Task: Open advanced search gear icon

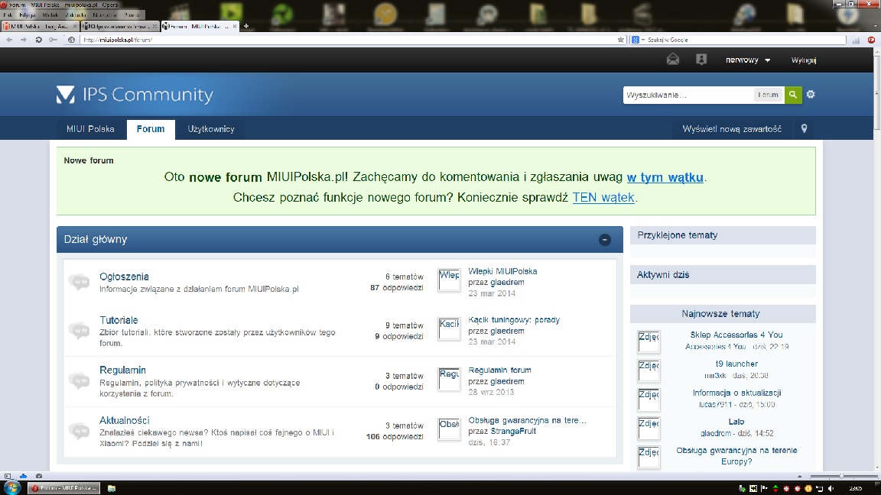Action: pyautogui.click(x=811, y=95)
